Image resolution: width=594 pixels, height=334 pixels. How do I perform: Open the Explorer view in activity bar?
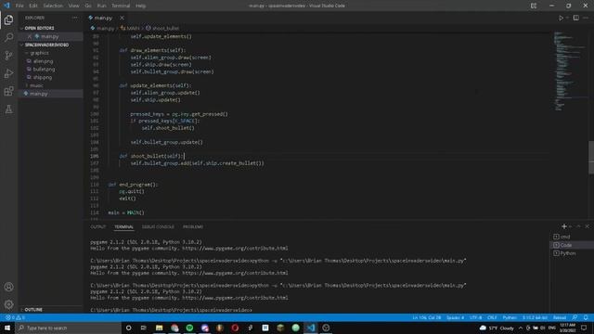click(8, 19)
